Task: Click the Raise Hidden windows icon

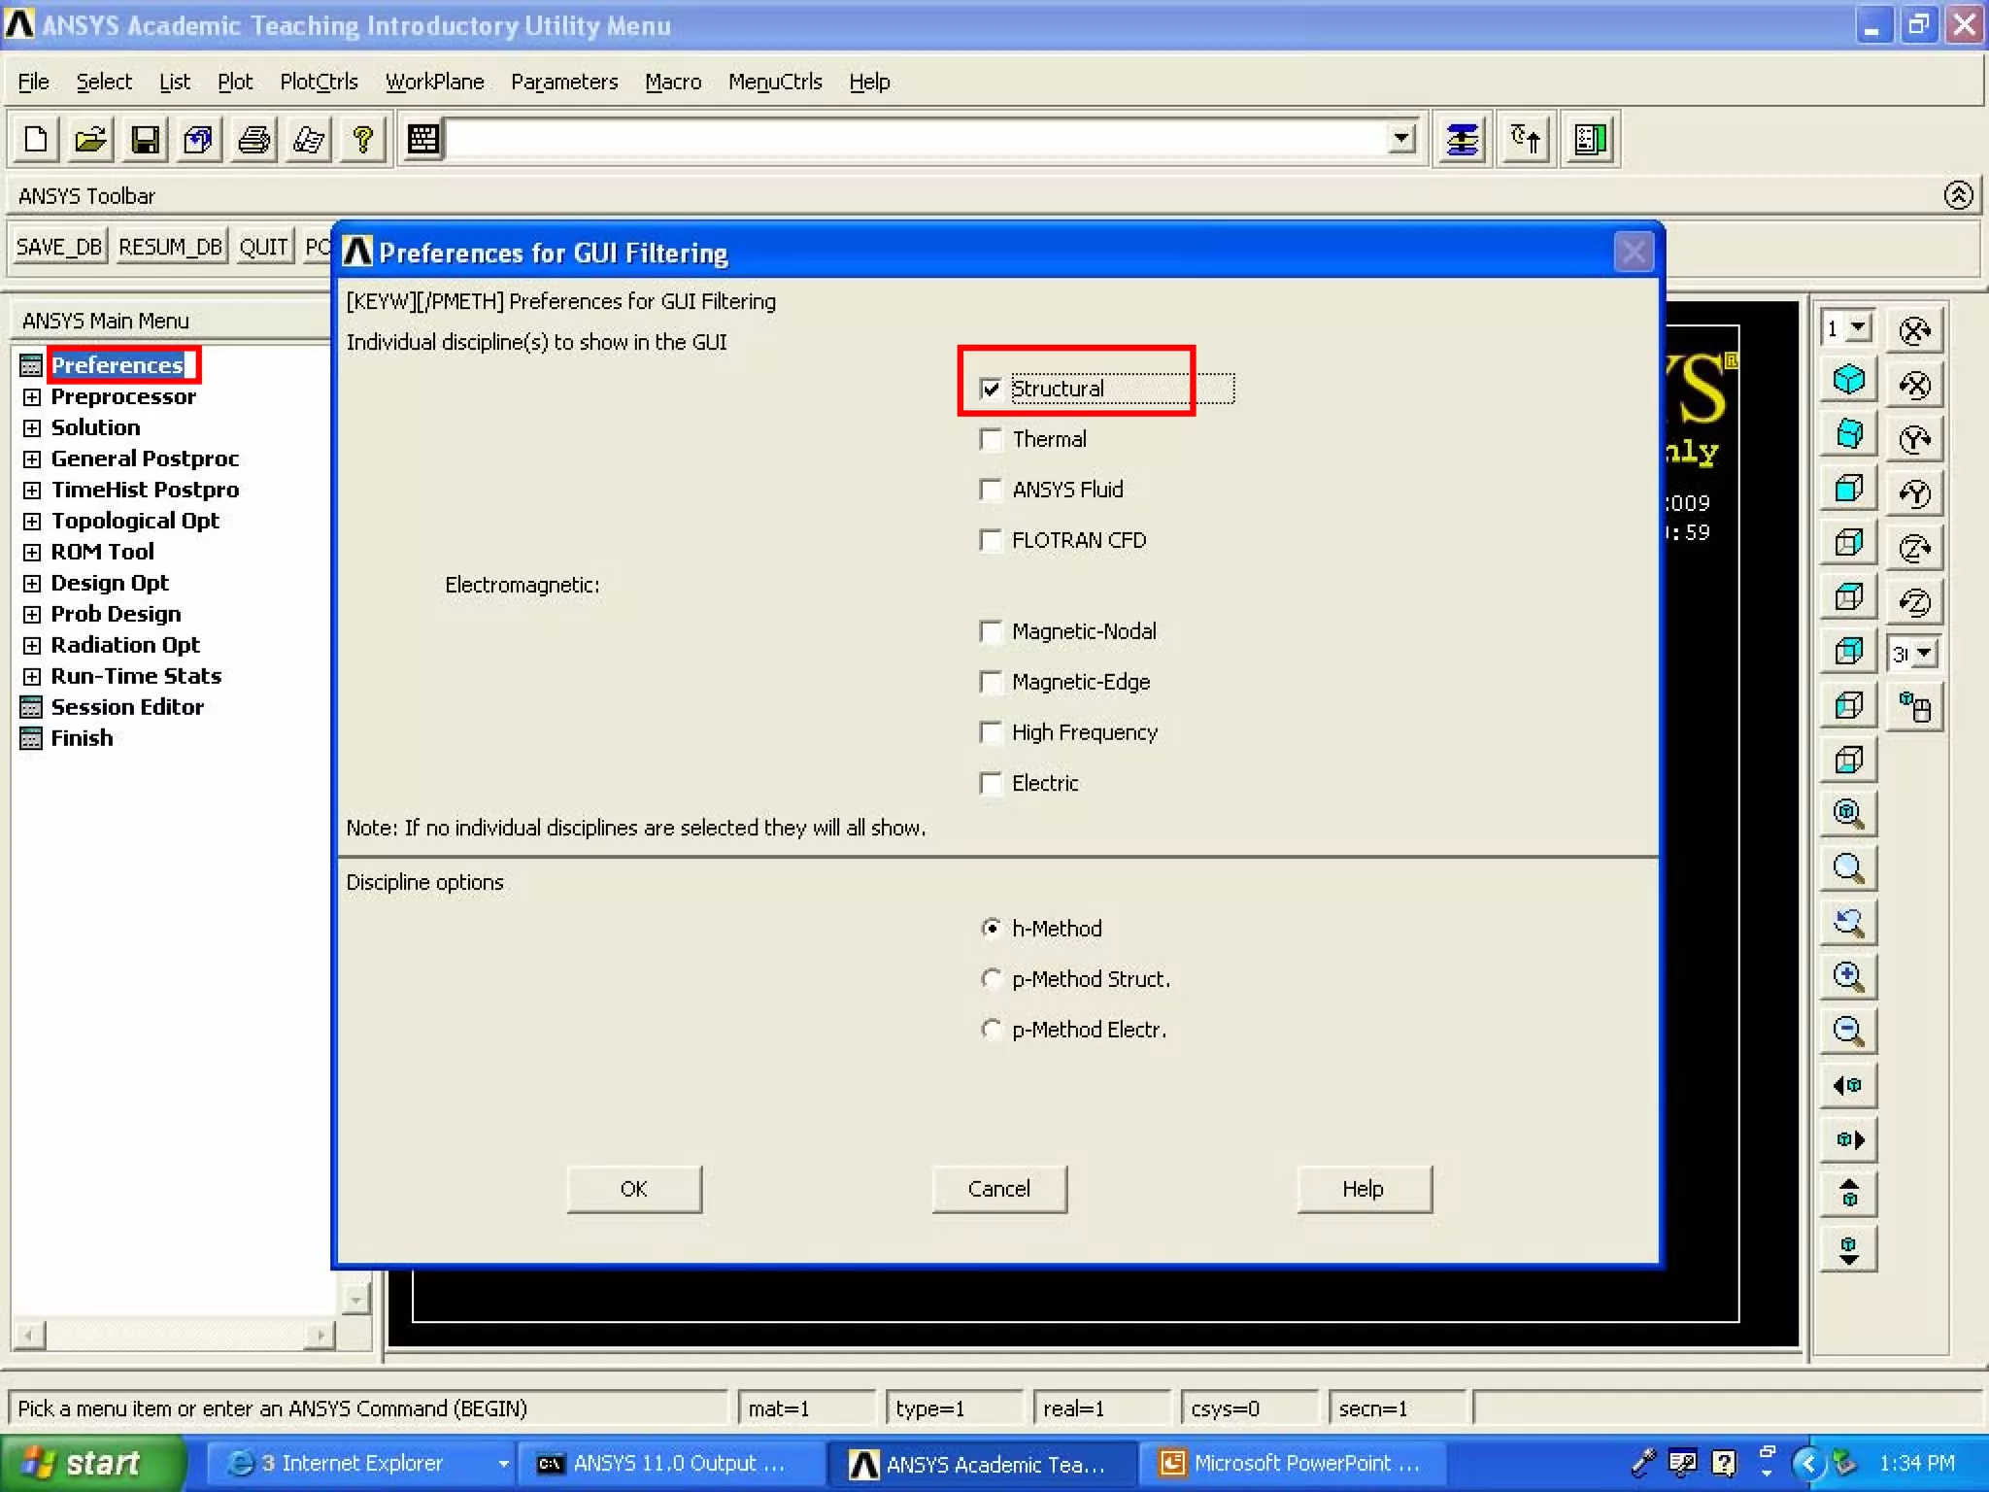Action: pyautogui.click(x=1462, y=140)
